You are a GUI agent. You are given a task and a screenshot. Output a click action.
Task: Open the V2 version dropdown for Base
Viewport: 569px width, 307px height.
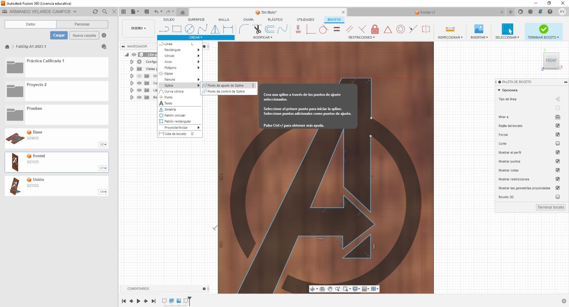pyautogui.click(x=103, y=144)
